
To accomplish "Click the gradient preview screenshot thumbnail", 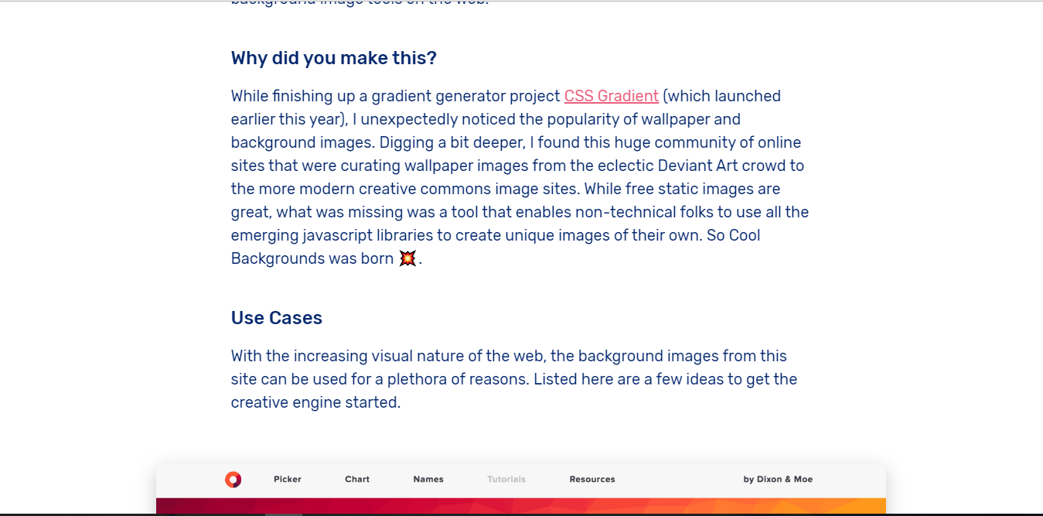I will [521, 489].
